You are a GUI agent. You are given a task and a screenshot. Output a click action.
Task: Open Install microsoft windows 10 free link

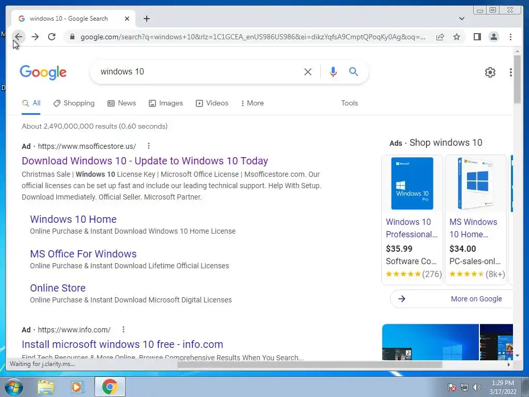pos(122,344)
